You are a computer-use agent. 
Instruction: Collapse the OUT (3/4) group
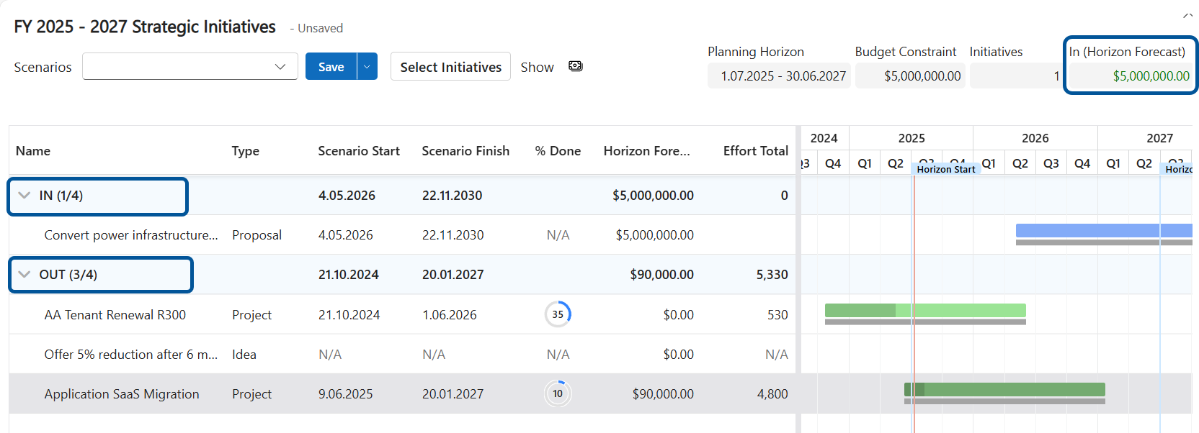pyautogui.click(x=24, y=275)
